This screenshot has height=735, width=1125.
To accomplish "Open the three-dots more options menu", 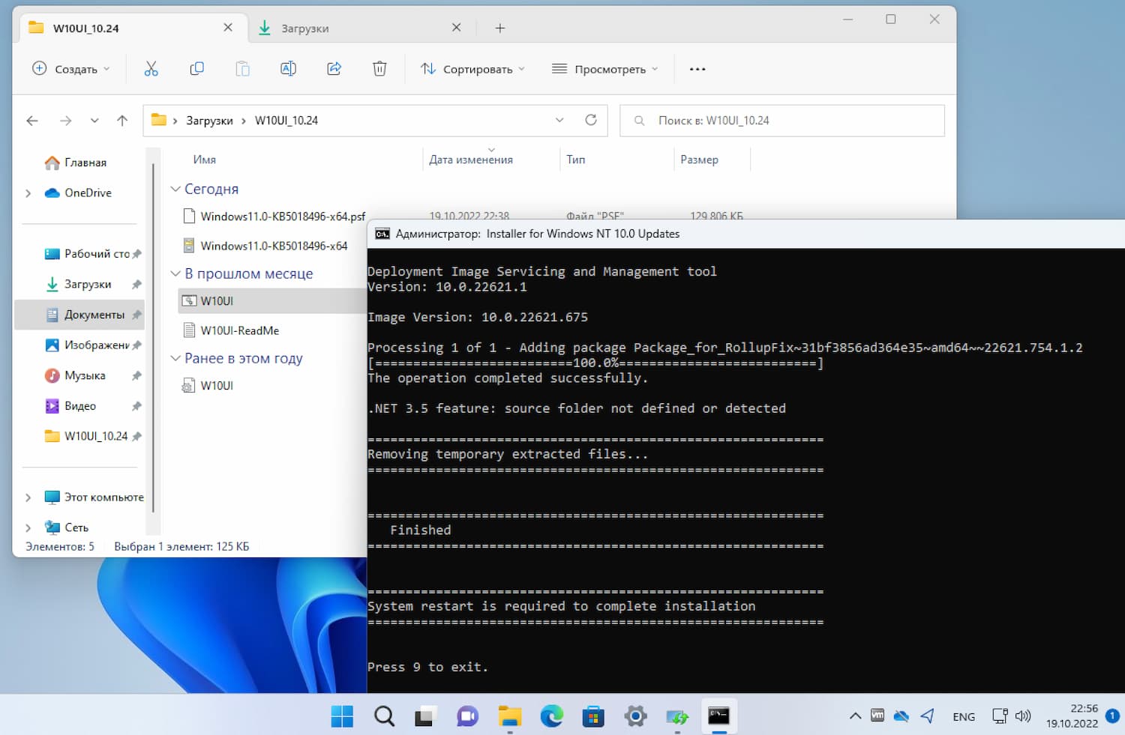I will click(x=697, y=69).
